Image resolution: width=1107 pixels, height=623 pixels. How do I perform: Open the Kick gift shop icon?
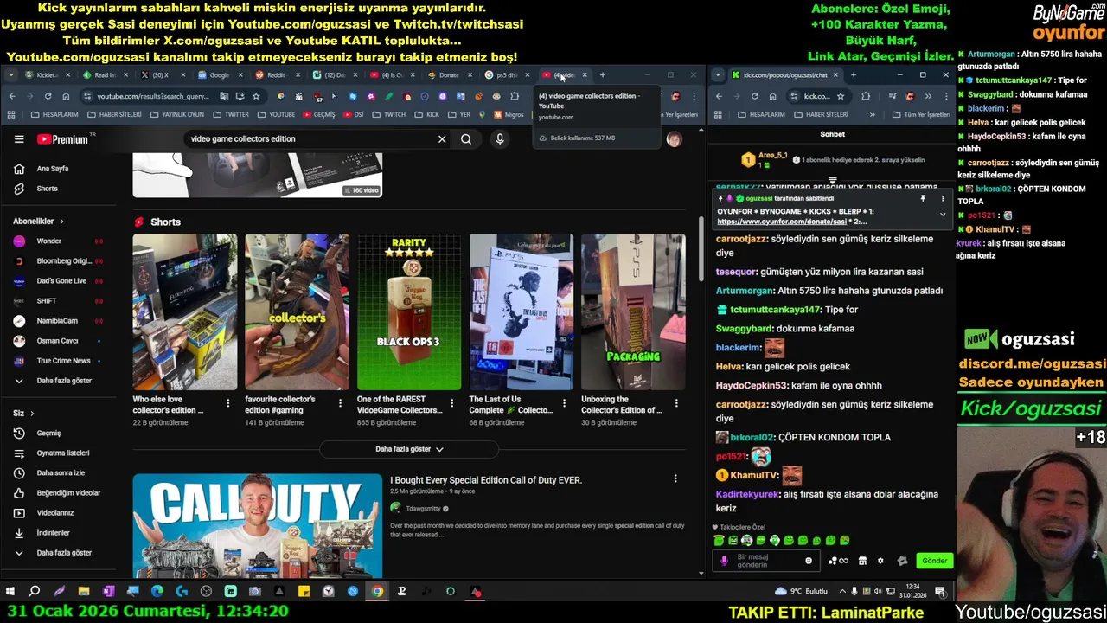pyautogui.click(x=862, y=561)
